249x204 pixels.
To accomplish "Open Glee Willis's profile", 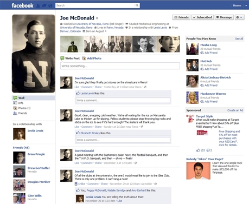I will point(35,195).
